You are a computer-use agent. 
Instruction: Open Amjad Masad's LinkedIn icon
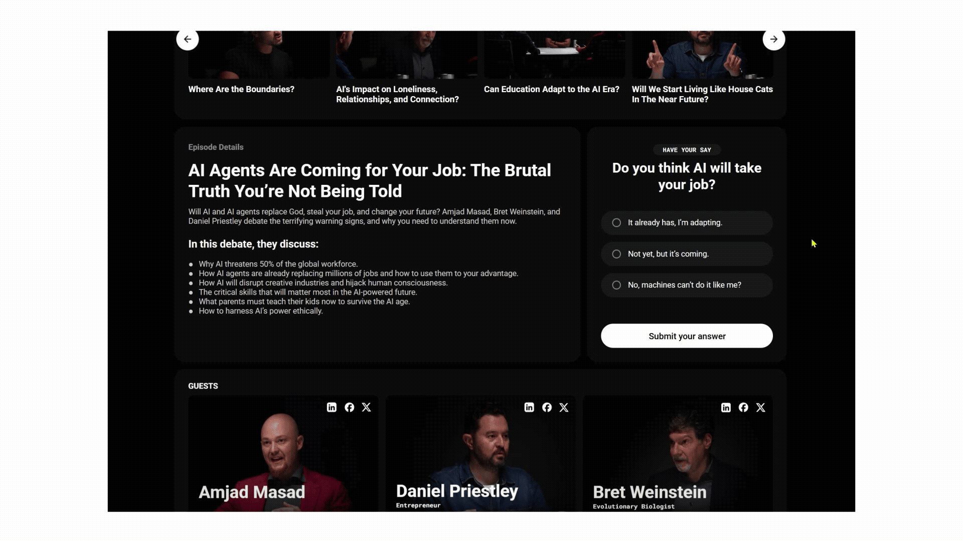point(332,407)
